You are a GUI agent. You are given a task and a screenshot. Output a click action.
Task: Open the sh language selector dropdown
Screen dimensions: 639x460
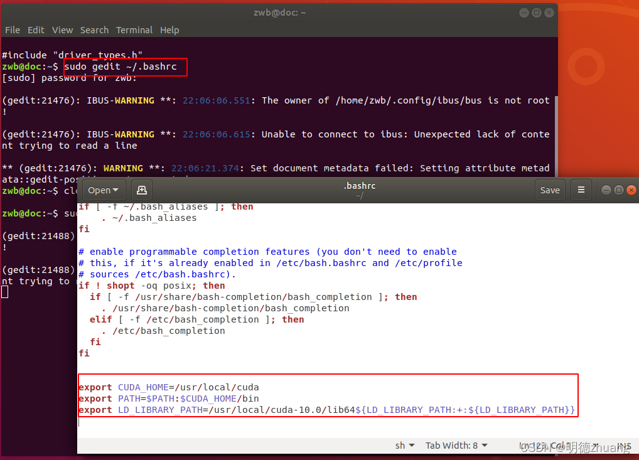(405, 446)
